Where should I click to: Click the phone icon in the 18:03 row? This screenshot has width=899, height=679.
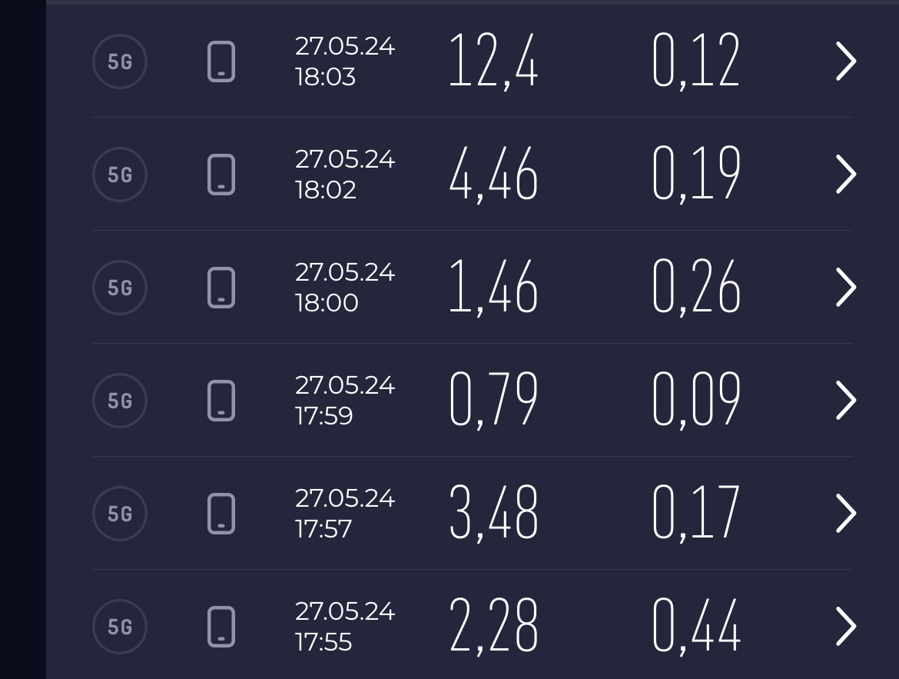pyautogui.click(x=221, y=62)
